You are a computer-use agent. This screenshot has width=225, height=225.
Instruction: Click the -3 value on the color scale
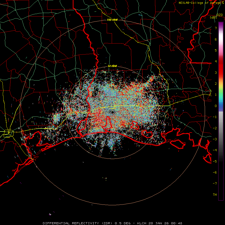tap(215, 139)
